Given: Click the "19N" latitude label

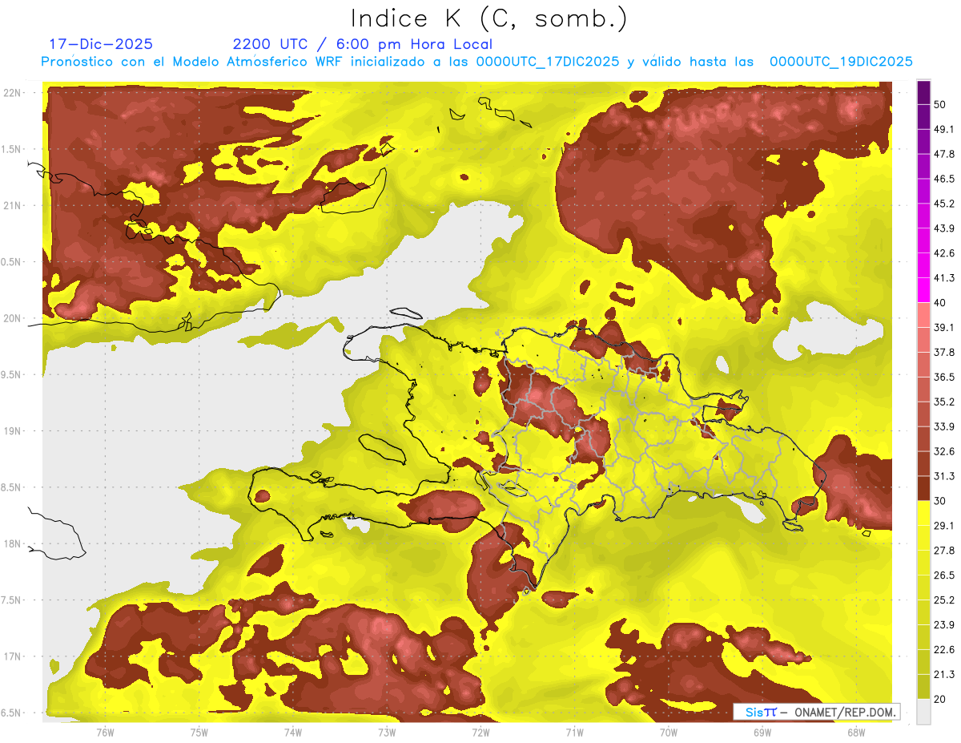Looking at the screenshot, I should tap(13, 431).
